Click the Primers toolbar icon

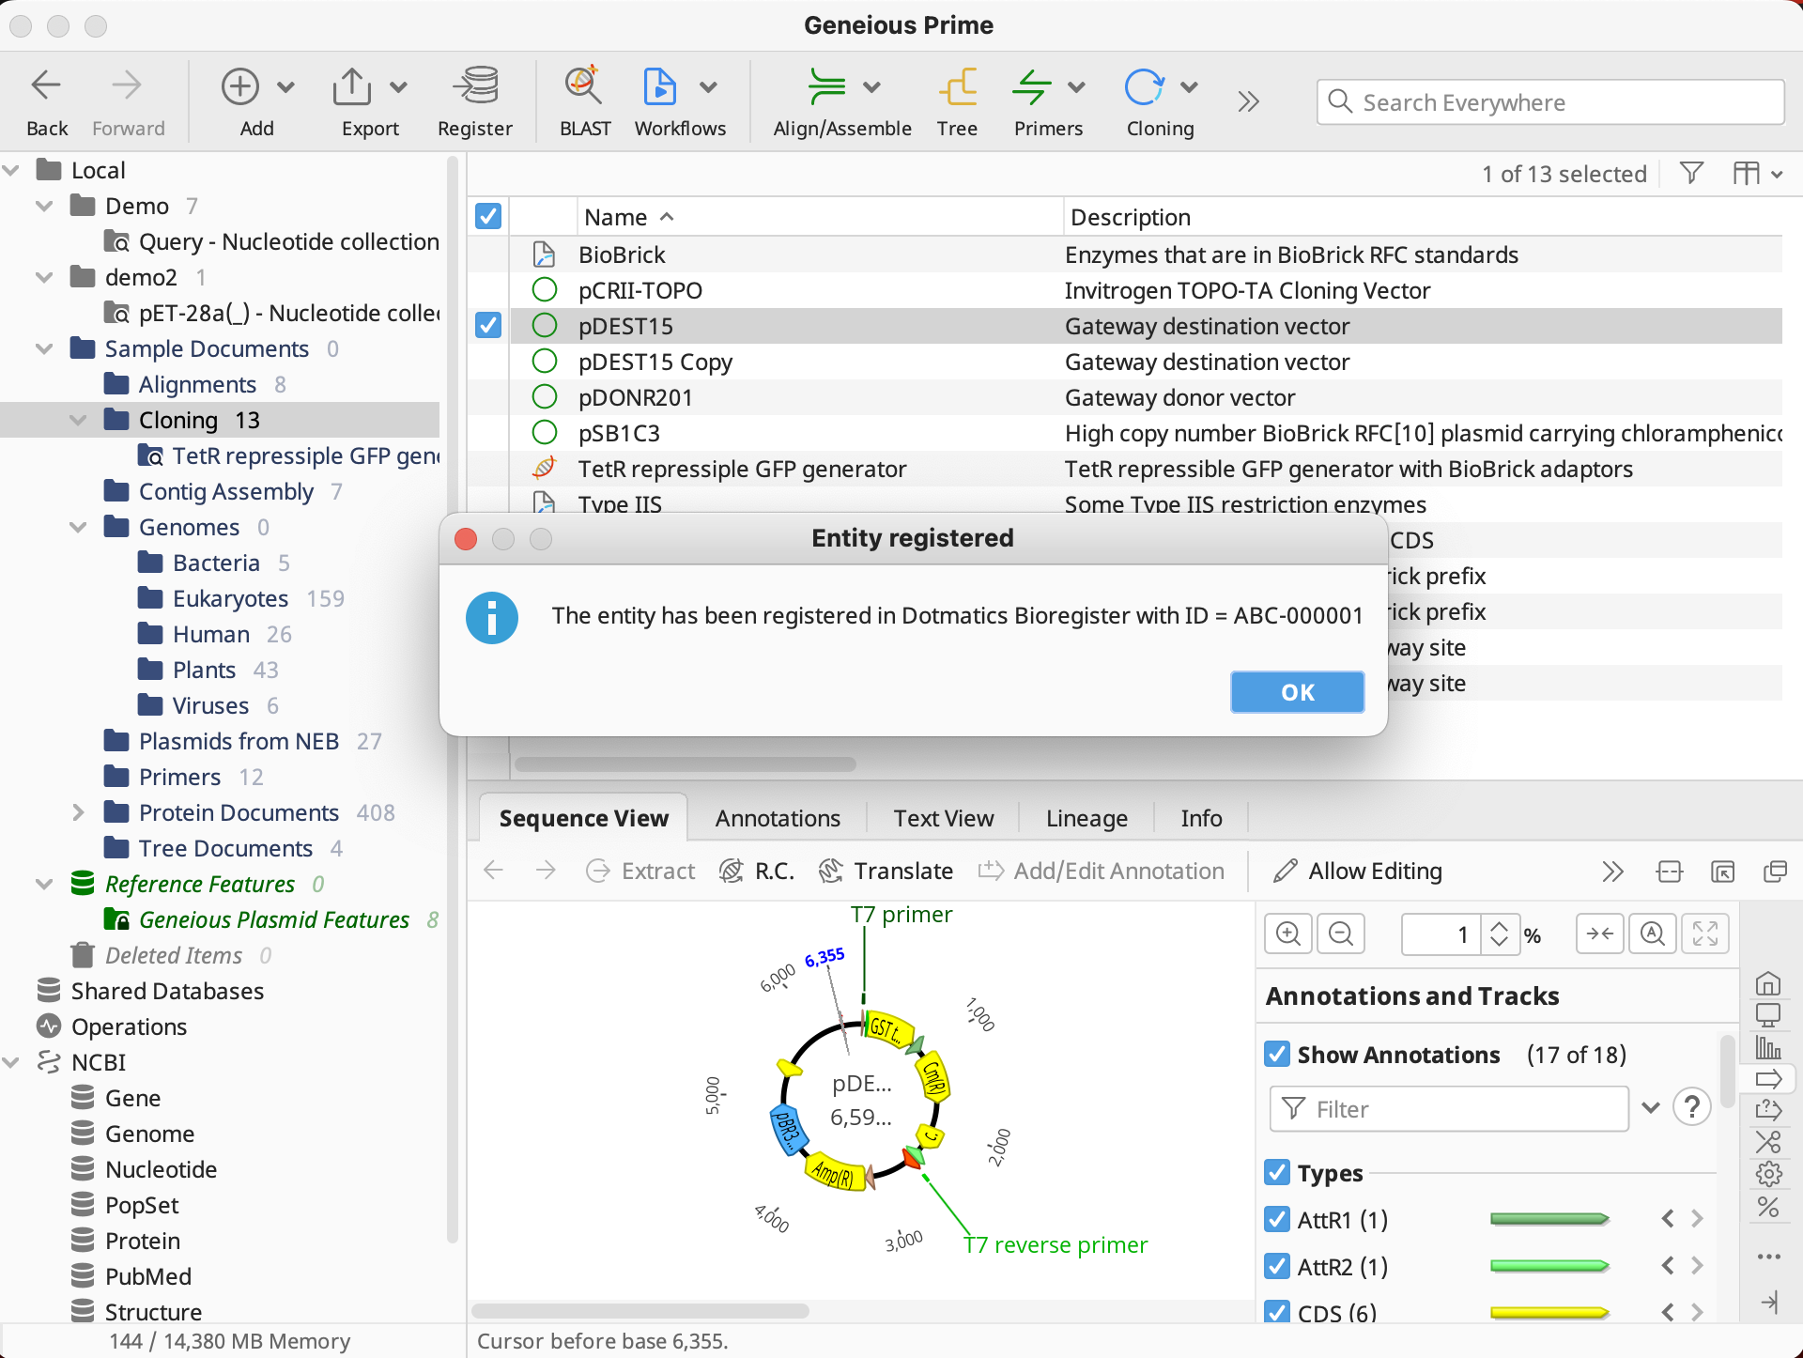[x=1033, y=87]
